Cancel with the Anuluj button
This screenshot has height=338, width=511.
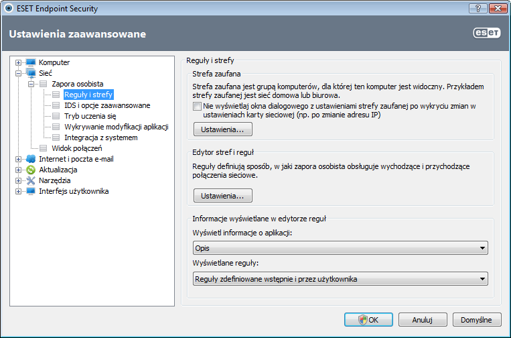click(x=423, y=320)
